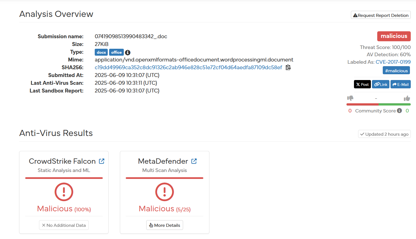Open More Details for MetaDefender
Image resolution: width=416 pixels, height=239 pixels.
[165, 225]
